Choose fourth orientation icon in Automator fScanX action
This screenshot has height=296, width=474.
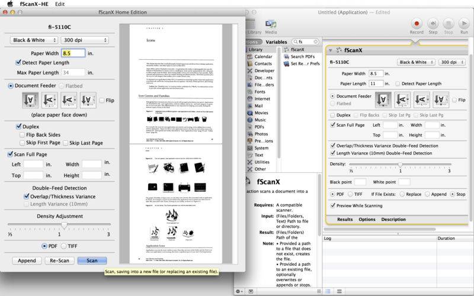click(x=441, y=100)
